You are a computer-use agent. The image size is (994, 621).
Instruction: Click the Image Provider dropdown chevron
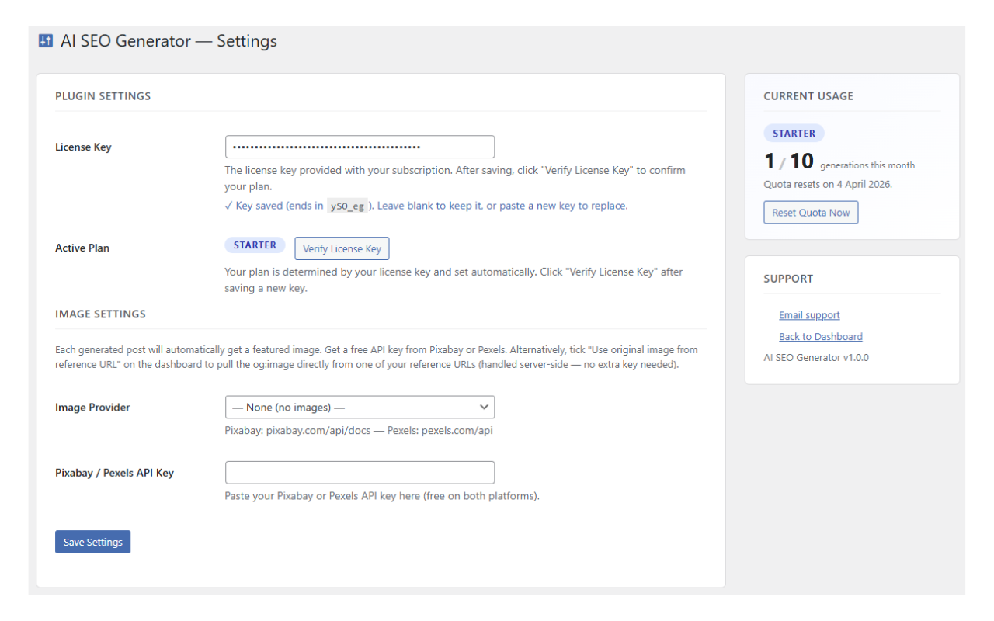[485, 407]
